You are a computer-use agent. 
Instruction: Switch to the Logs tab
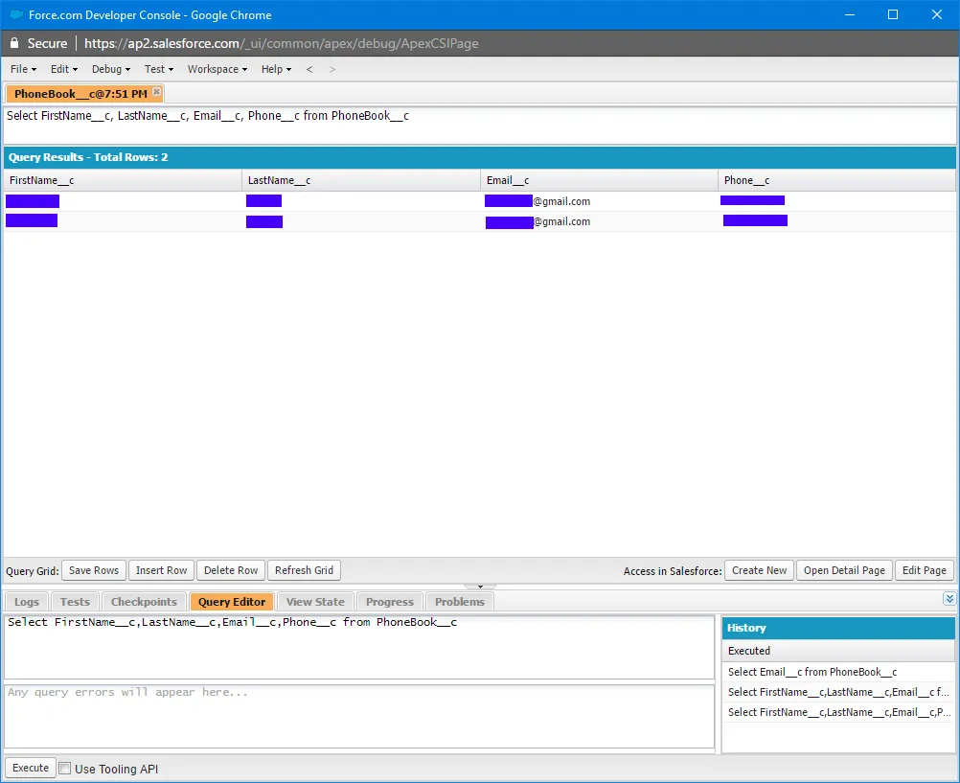pos(27,602)
